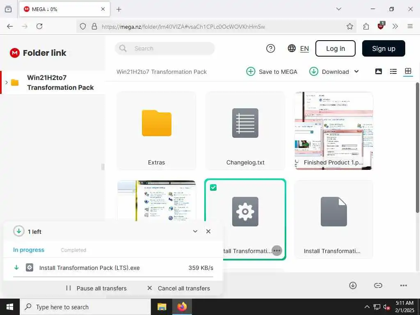Collapse the transfers widget with the chevron
The image size is (420, 315).
[195, 231]
